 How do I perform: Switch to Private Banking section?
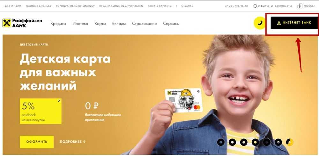(160, 6)
